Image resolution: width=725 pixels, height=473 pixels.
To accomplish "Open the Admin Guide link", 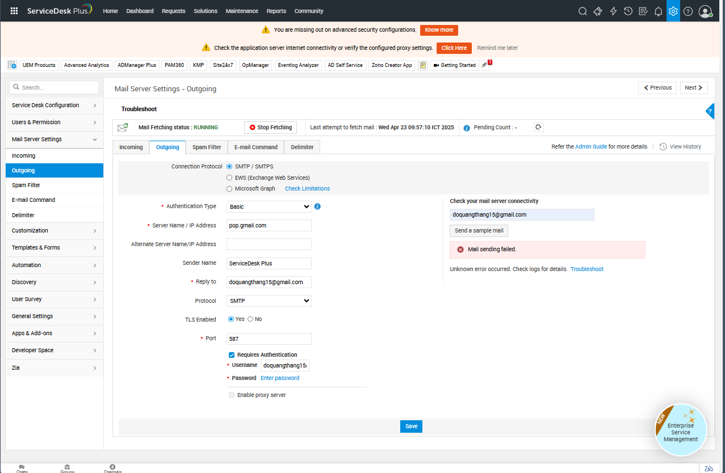I will pos(591,147).
